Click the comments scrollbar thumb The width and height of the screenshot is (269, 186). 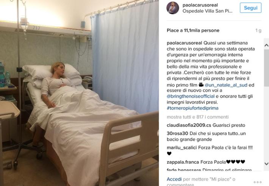(266, 68)
